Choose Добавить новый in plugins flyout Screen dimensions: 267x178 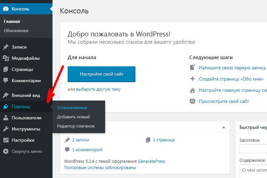[x=73, y=117]
